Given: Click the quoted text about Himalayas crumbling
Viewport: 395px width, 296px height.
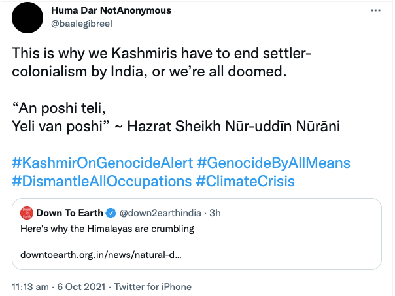Looking at the screenshot, I should point(105,229).
